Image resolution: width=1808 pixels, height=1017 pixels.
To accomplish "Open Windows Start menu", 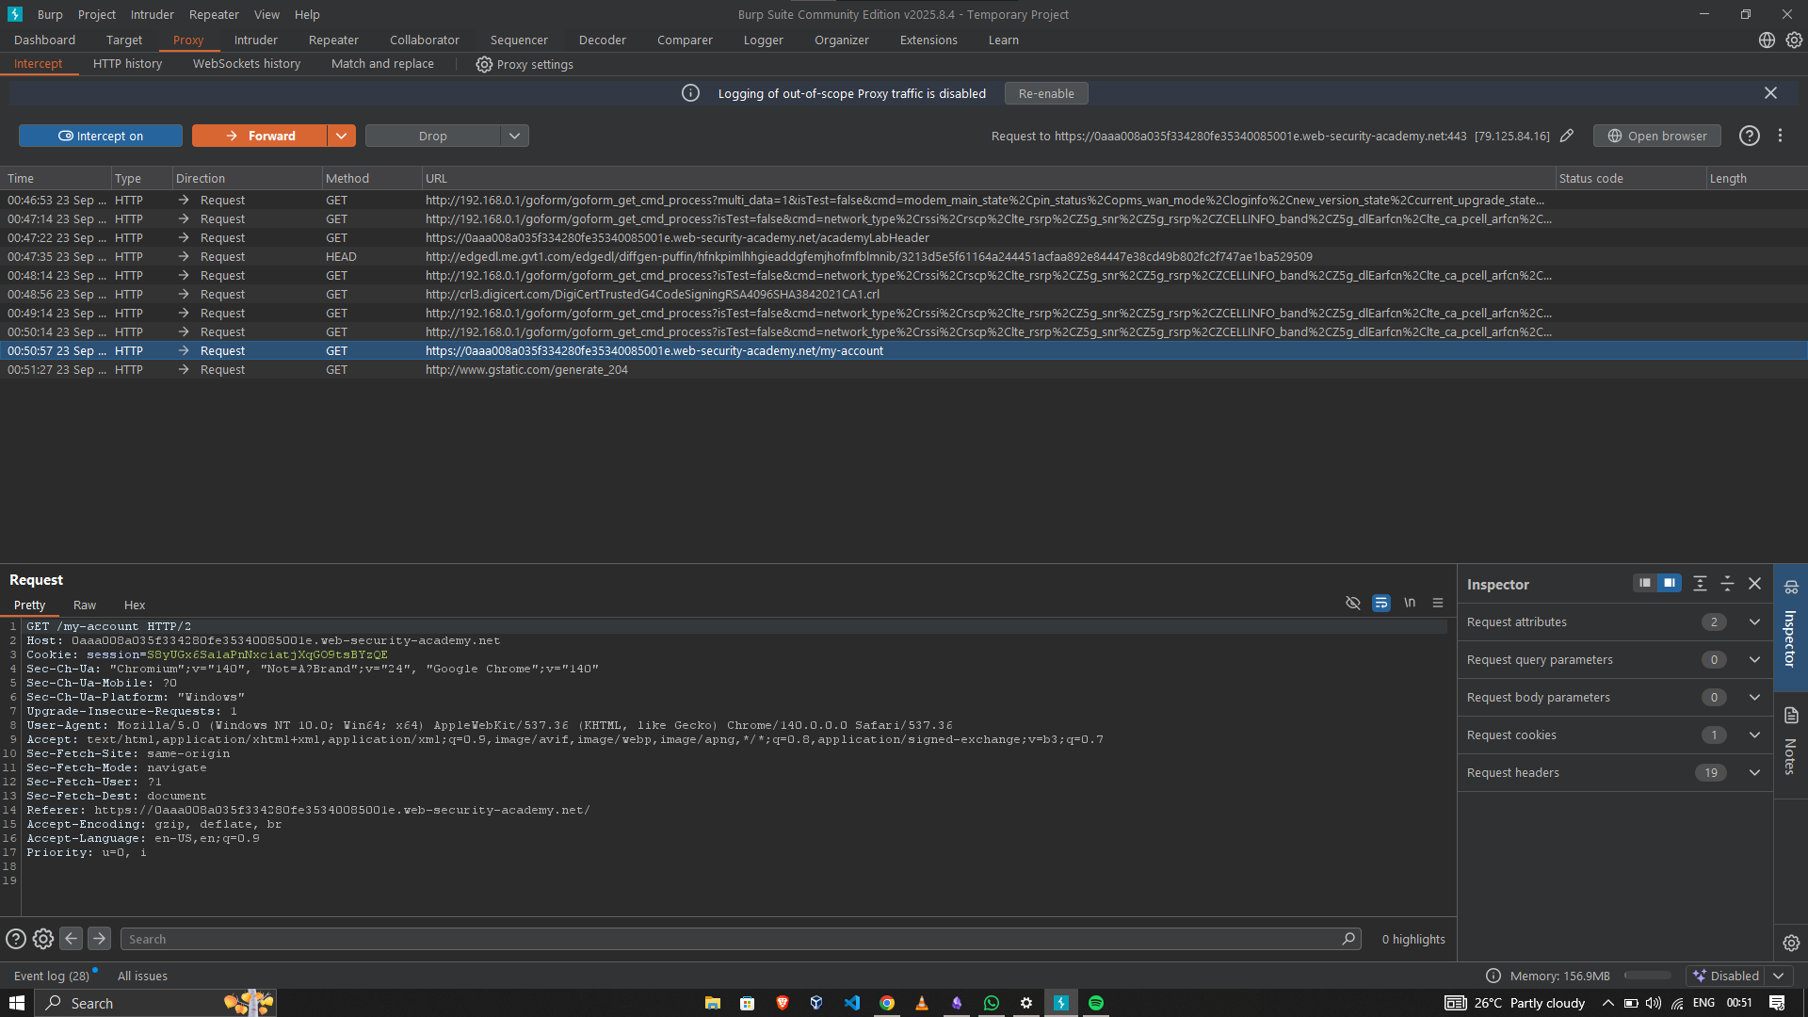I will point(17,1003).
